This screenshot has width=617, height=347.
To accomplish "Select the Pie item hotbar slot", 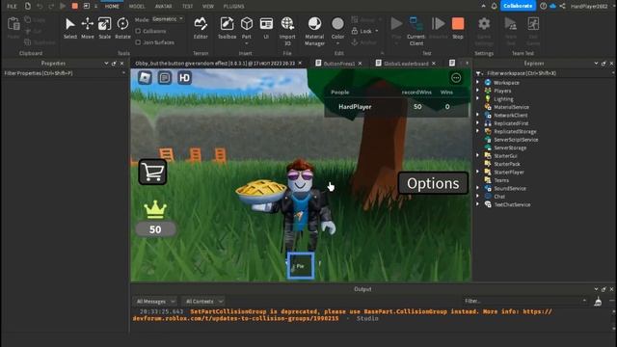I will pos(301,266).
